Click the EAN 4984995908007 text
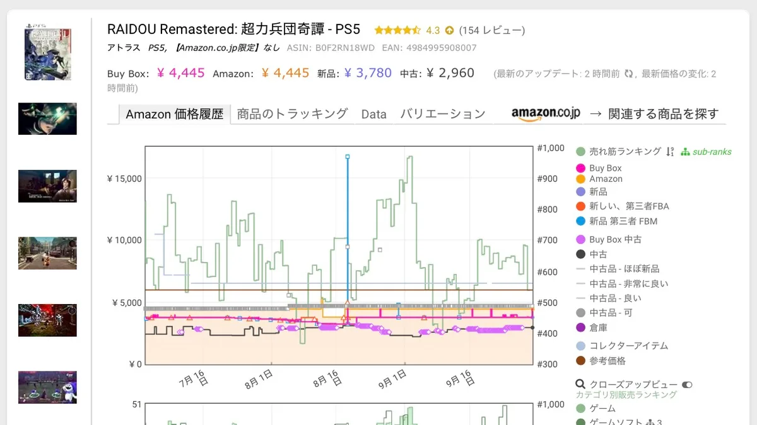The height and width of the screenshot is (425, 757). [428, 48]
